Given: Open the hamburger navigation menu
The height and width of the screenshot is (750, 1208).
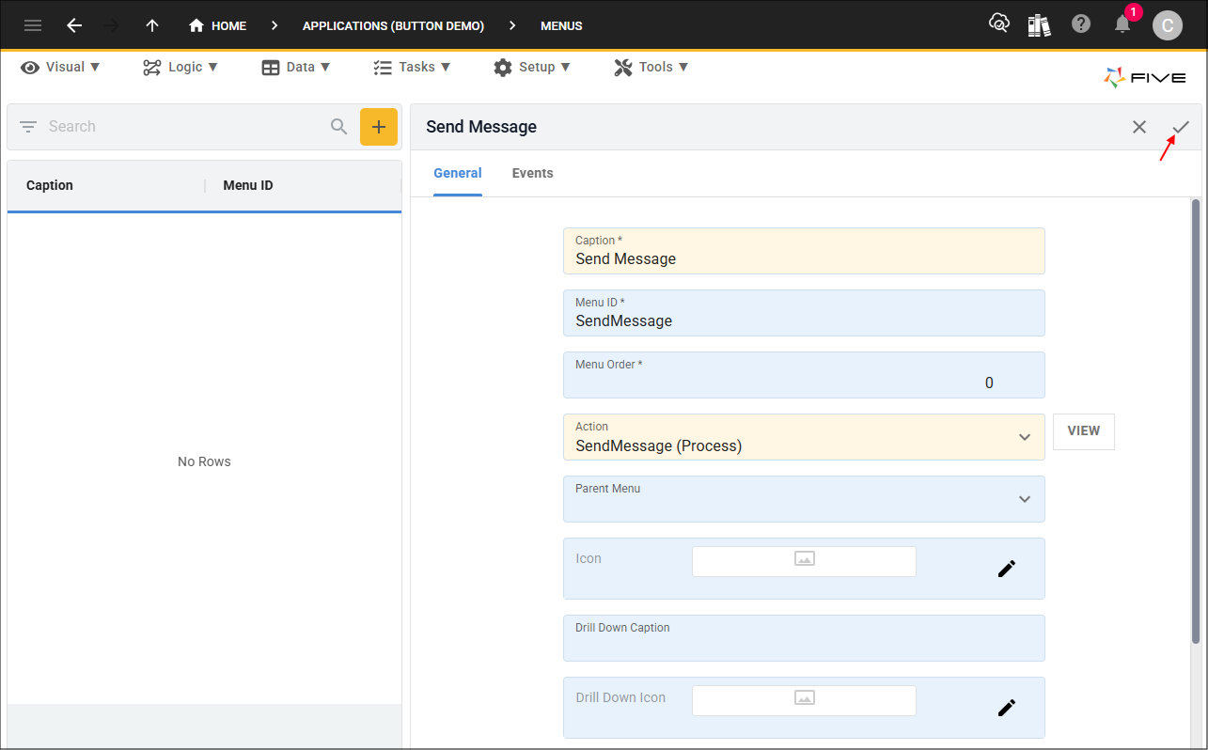Looking at the screenshot, I should [x=33, y=25].
